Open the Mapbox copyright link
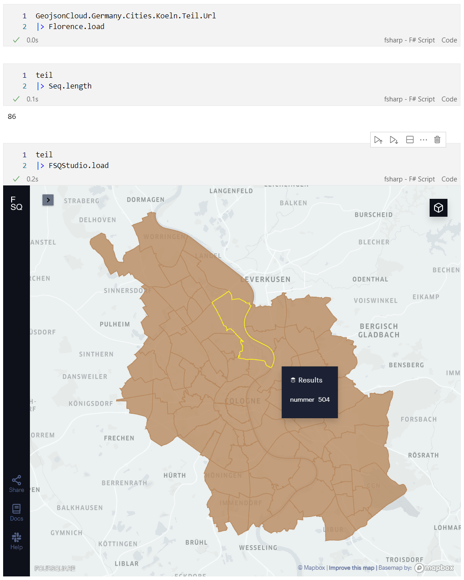The height and width of the screenshot is (580, 464). pyautogui.click(x=312, y=568)
